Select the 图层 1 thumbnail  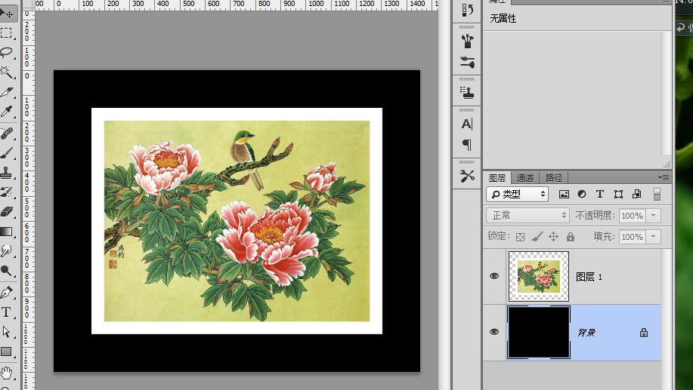539,276
